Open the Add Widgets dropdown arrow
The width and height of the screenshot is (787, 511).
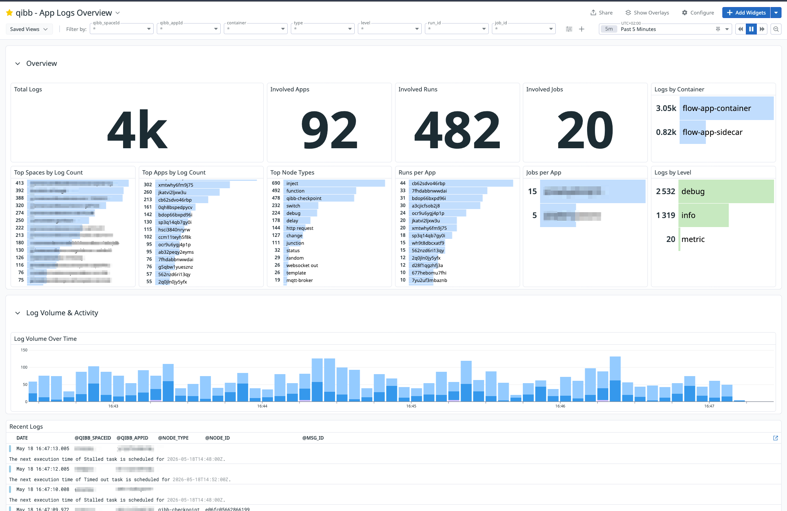tap(776, 13)
